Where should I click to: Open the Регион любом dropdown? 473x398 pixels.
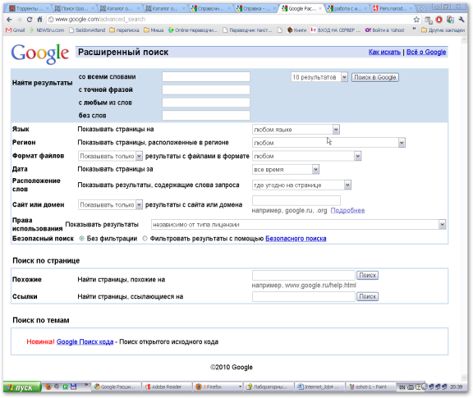328,143
